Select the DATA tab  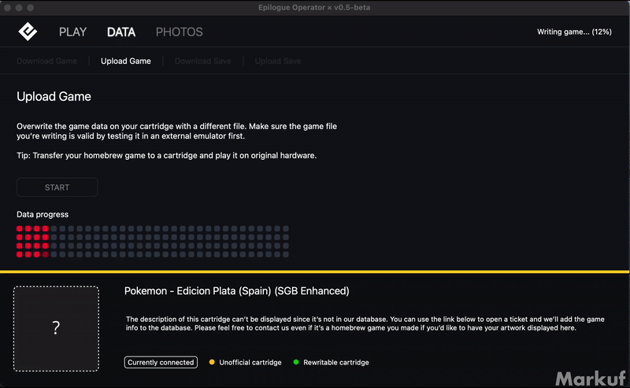pos(121,32)
